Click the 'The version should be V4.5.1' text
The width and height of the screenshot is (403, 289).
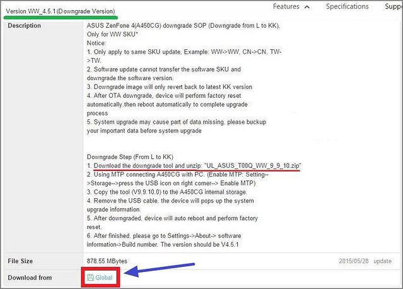tap(200, 245)
